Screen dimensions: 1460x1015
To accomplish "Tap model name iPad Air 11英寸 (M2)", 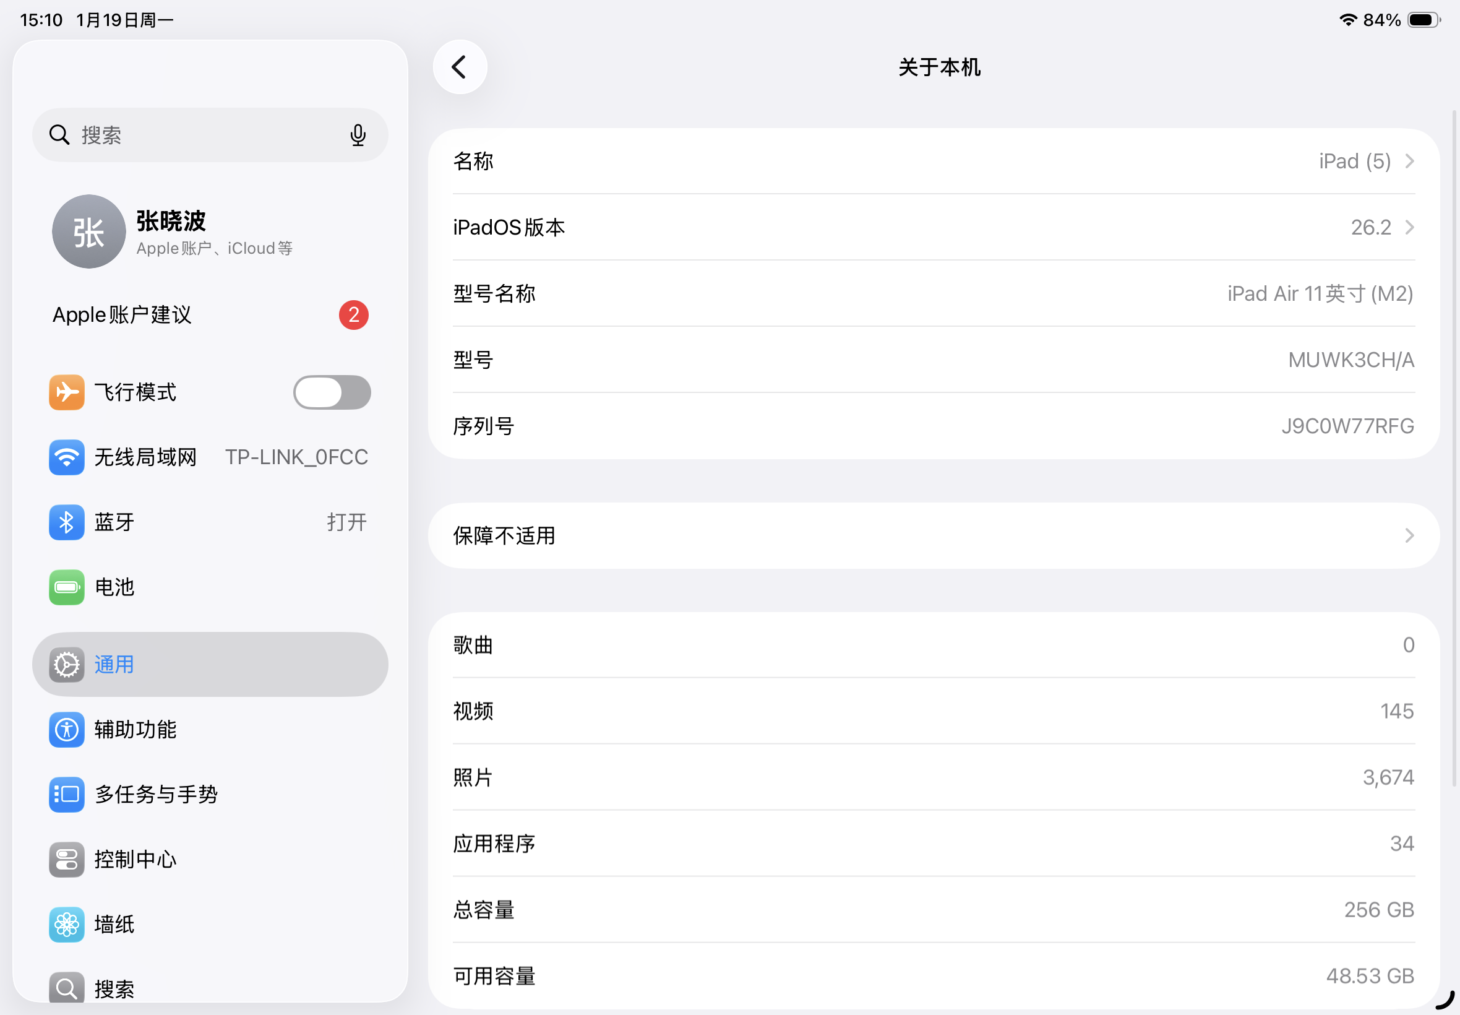I will 1320,294.
